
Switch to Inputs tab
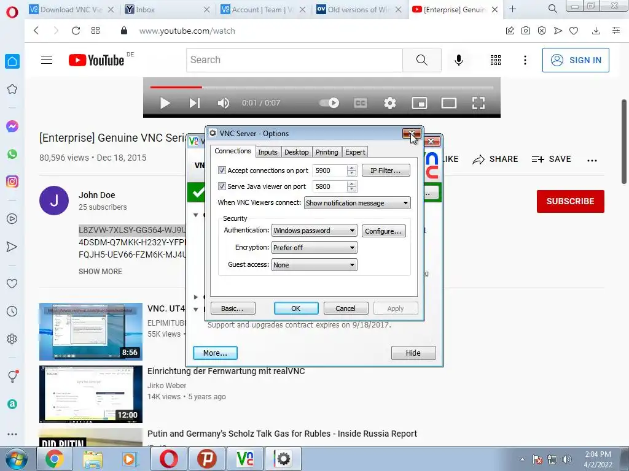(x=268, y=152)
